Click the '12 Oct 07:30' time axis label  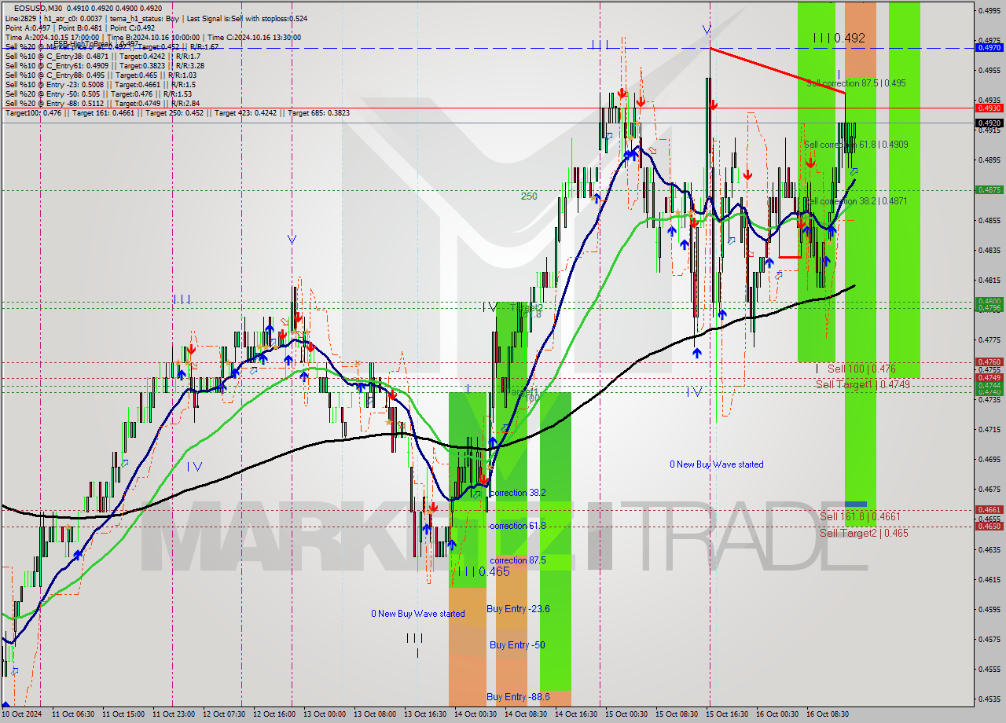click(224, 714)
